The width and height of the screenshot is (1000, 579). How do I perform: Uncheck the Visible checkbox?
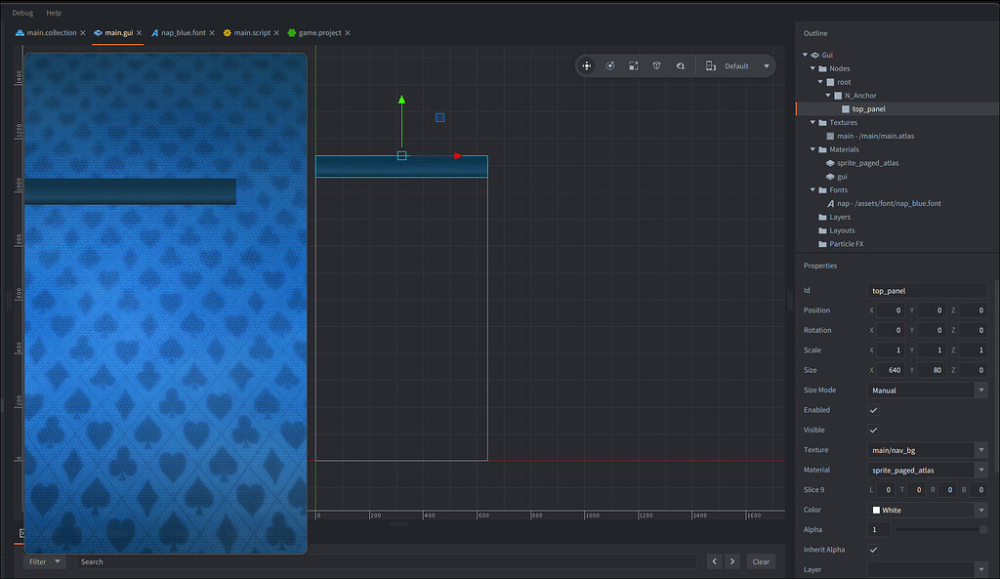(873, 430)
